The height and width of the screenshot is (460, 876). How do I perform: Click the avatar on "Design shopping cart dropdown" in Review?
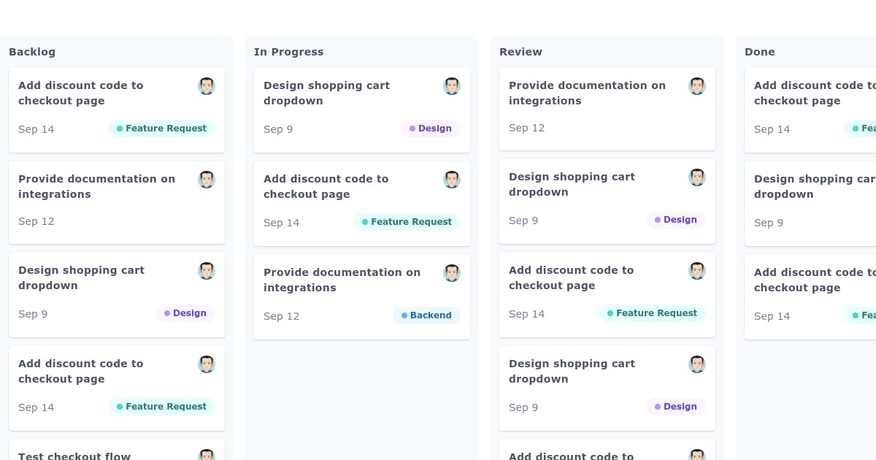click(697, 177)
